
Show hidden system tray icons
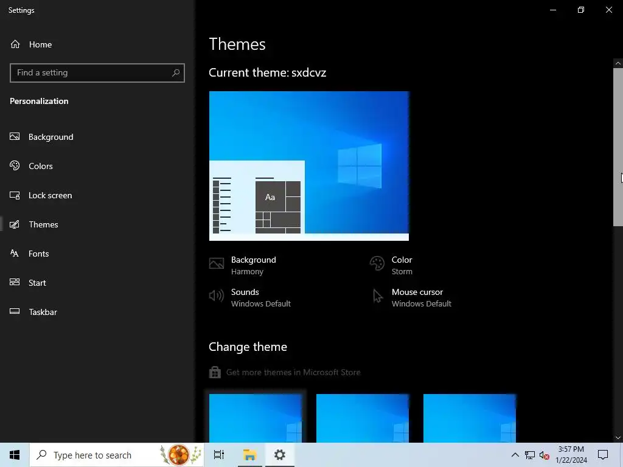click(x=515, y=455)
